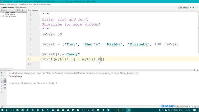Click down the stack trace arrow
199x112 pixels.
pyautogui.click(x=5, y=76)
